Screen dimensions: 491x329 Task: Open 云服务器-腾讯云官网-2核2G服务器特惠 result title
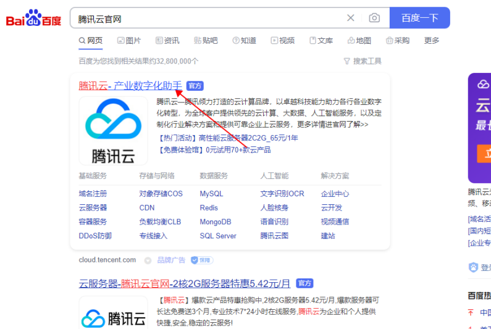pos(185,283)
